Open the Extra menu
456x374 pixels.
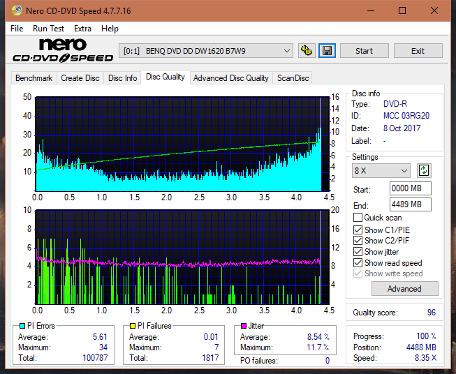pyautogui.click(x=82, y=29)
